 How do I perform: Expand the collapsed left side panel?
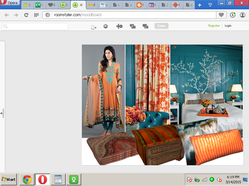[x=1, y=113]
